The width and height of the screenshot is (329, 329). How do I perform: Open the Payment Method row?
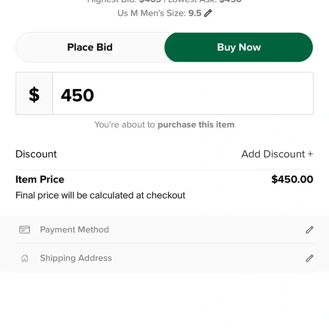(164, 230)
